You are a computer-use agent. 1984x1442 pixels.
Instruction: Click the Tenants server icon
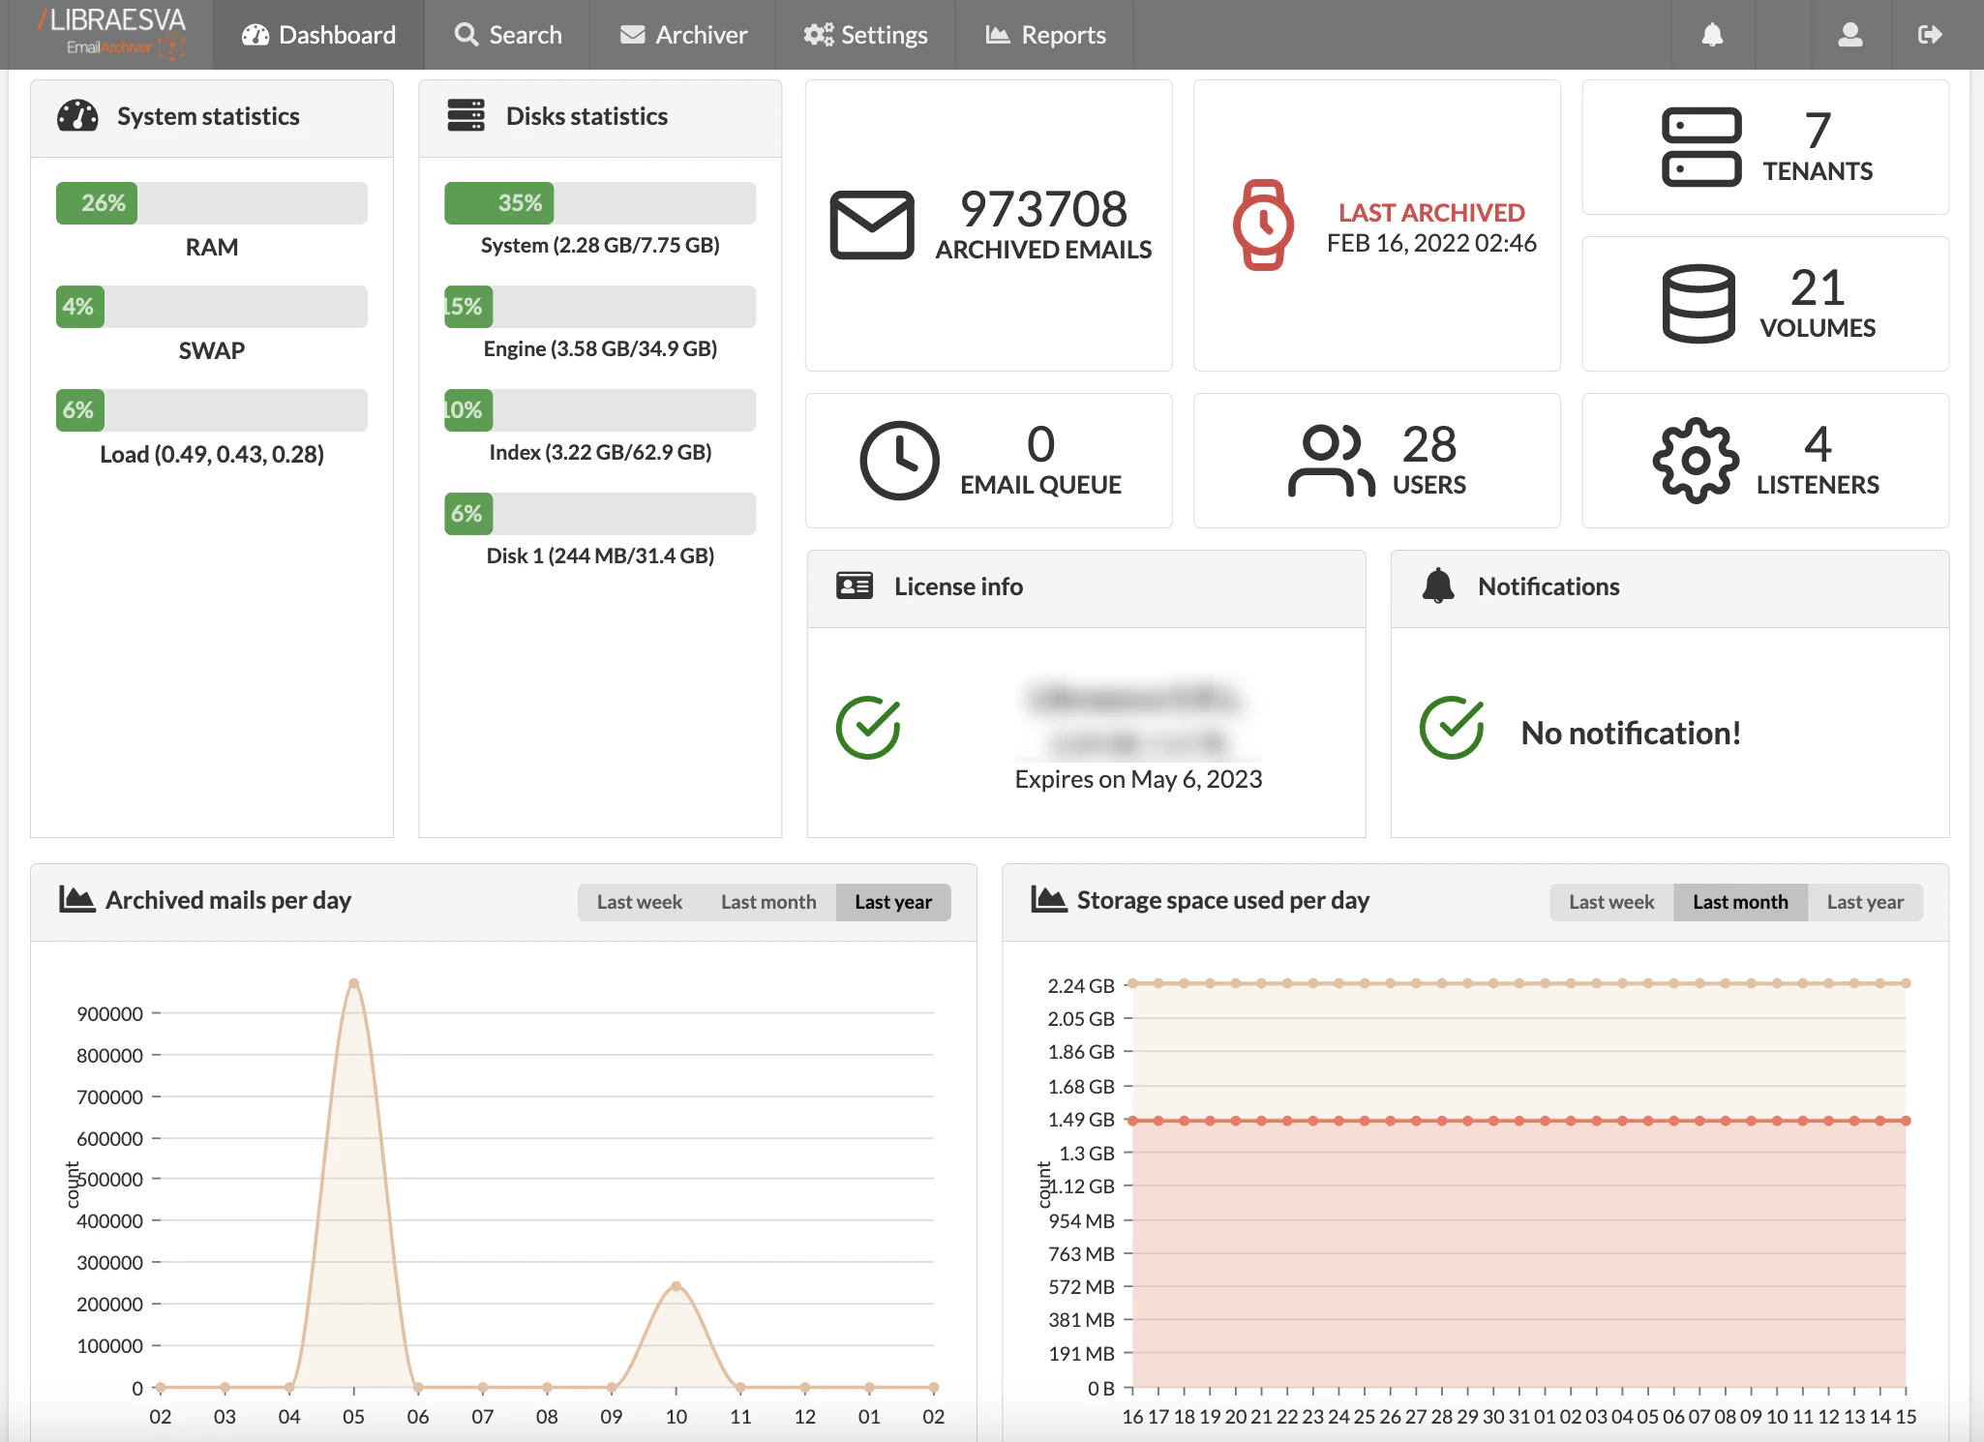(x=1700, y=147)
